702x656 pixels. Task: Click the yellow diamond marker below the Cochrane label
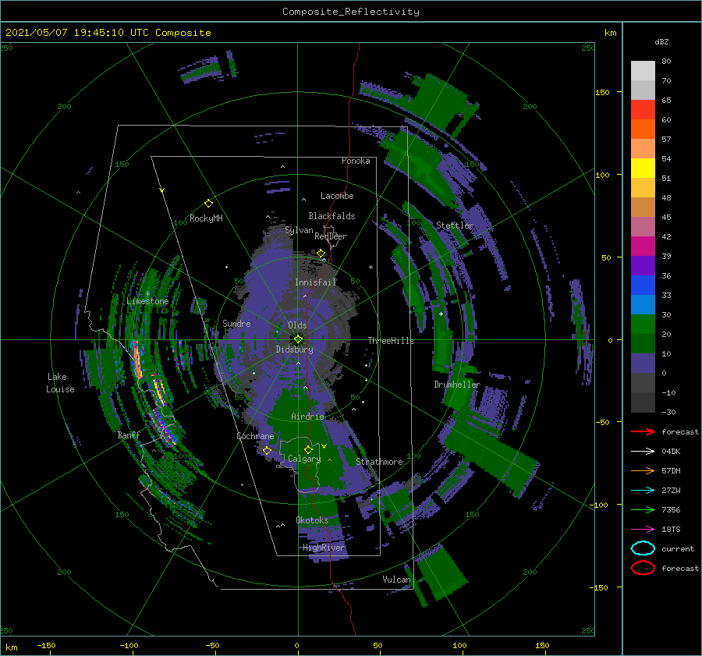[x=267, y=450]
